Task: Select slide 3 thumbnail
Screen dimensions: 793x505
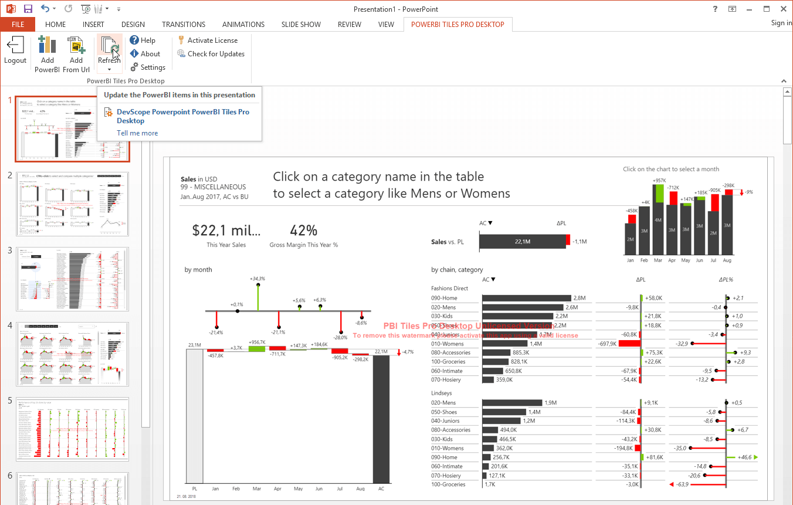Action: coord(73,279)
